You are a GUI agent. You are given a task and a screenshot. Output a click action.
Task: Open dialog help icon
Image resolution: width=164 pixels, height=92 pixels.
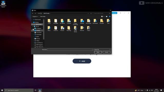[x=110, y=16]
